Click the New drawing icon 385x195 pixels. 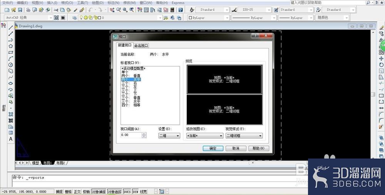coord(7,10)
